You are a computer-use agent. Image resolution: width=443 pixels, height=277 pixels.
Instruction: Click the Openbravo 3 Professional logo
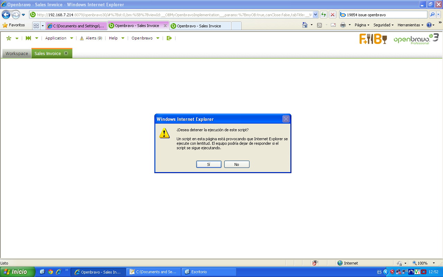(x=416, y=39)
